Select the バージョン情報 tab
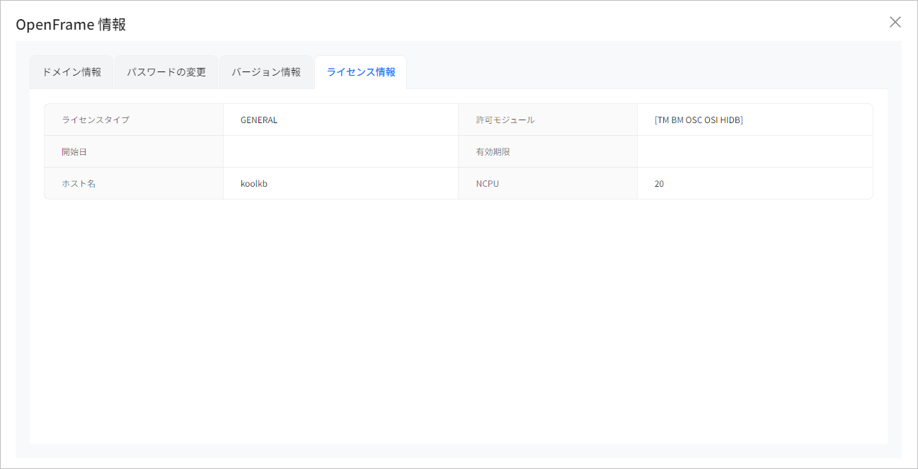 pos(265,71)
